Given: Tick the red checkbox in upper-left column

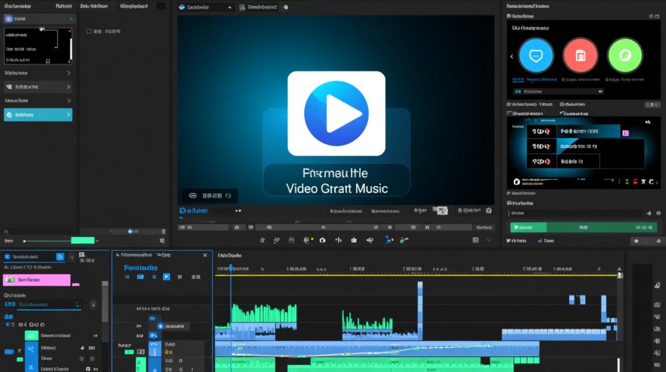Looking at the screenshot, I should click(89, 31).
